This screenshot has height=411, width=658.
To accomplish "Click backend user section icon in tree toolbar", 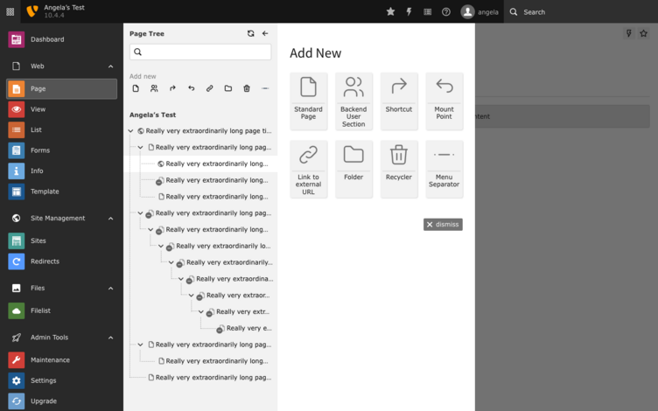I will [x=154, y=88].
